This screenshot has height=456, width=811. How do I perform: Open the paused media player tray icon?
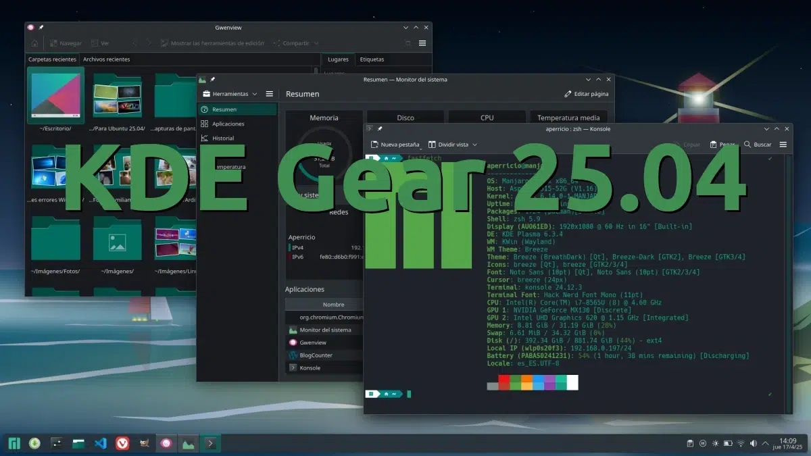point(703,444)
